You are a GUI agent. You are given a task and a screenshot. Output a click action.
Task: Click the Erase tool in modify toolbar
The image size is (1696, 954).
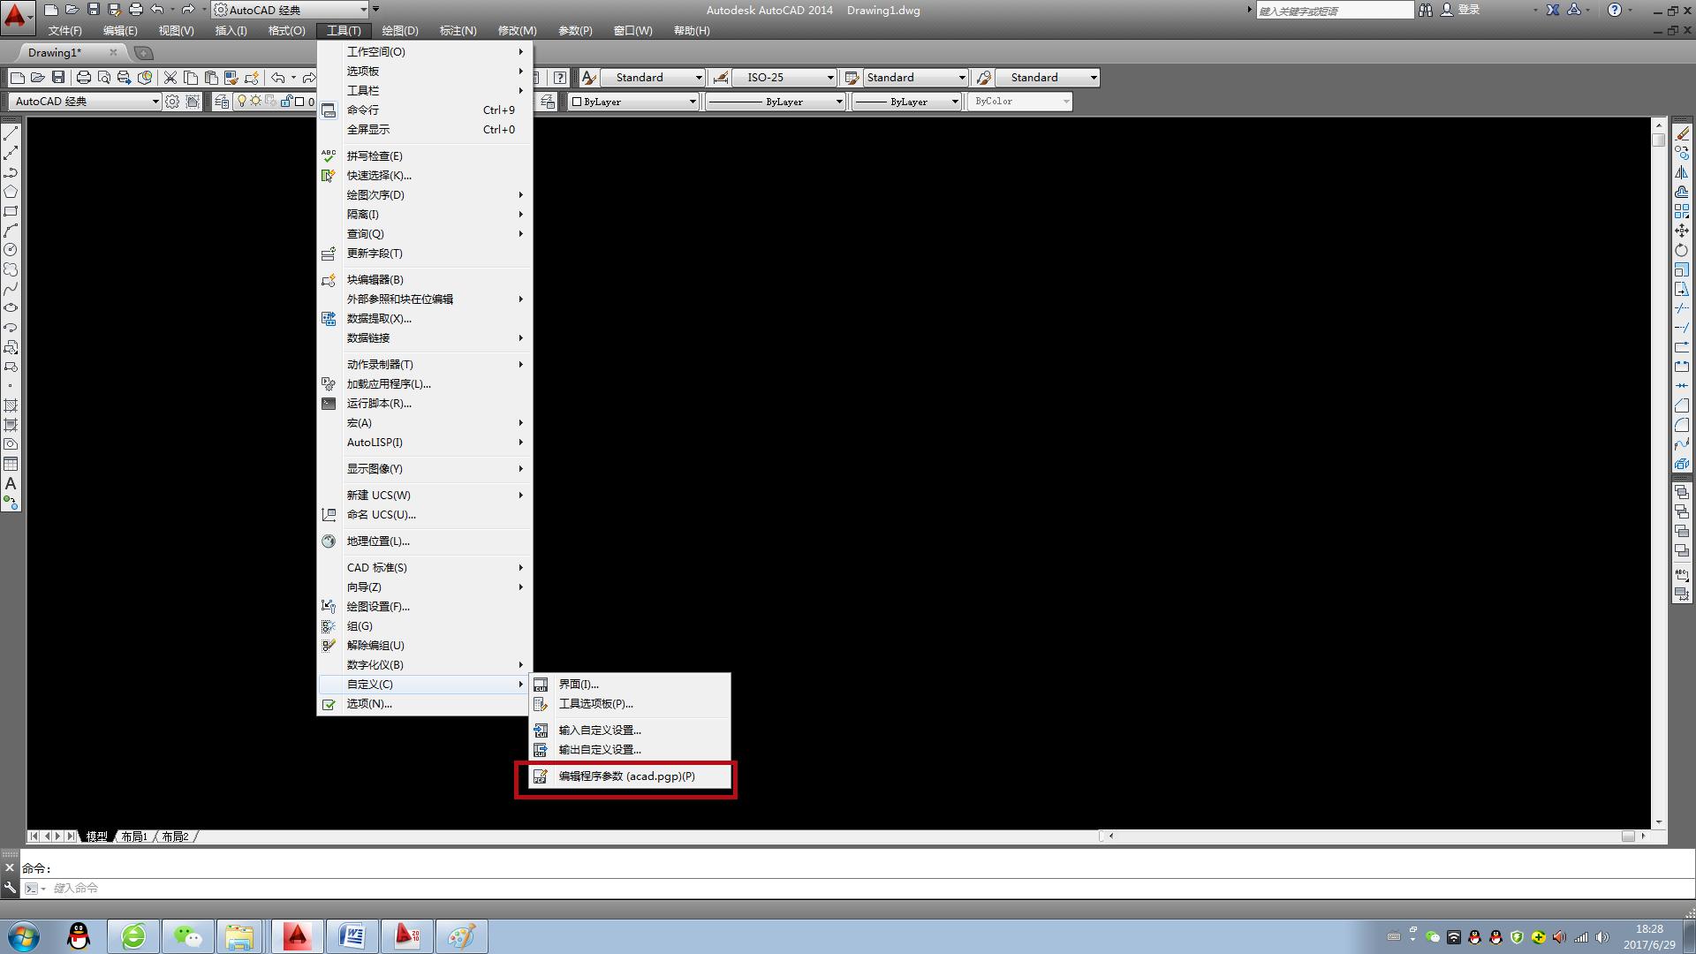coord(1682,133)
